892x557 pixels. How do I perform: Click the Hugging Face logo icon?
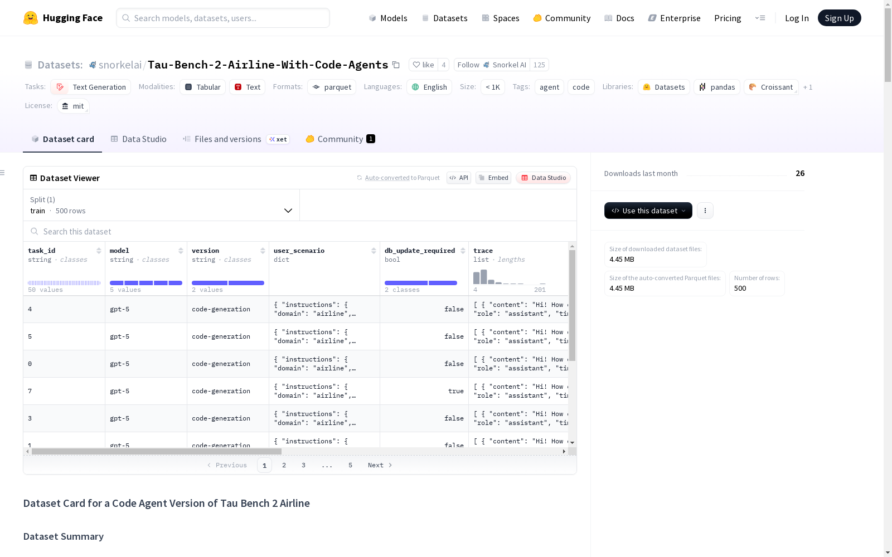(x=31, y=18)
